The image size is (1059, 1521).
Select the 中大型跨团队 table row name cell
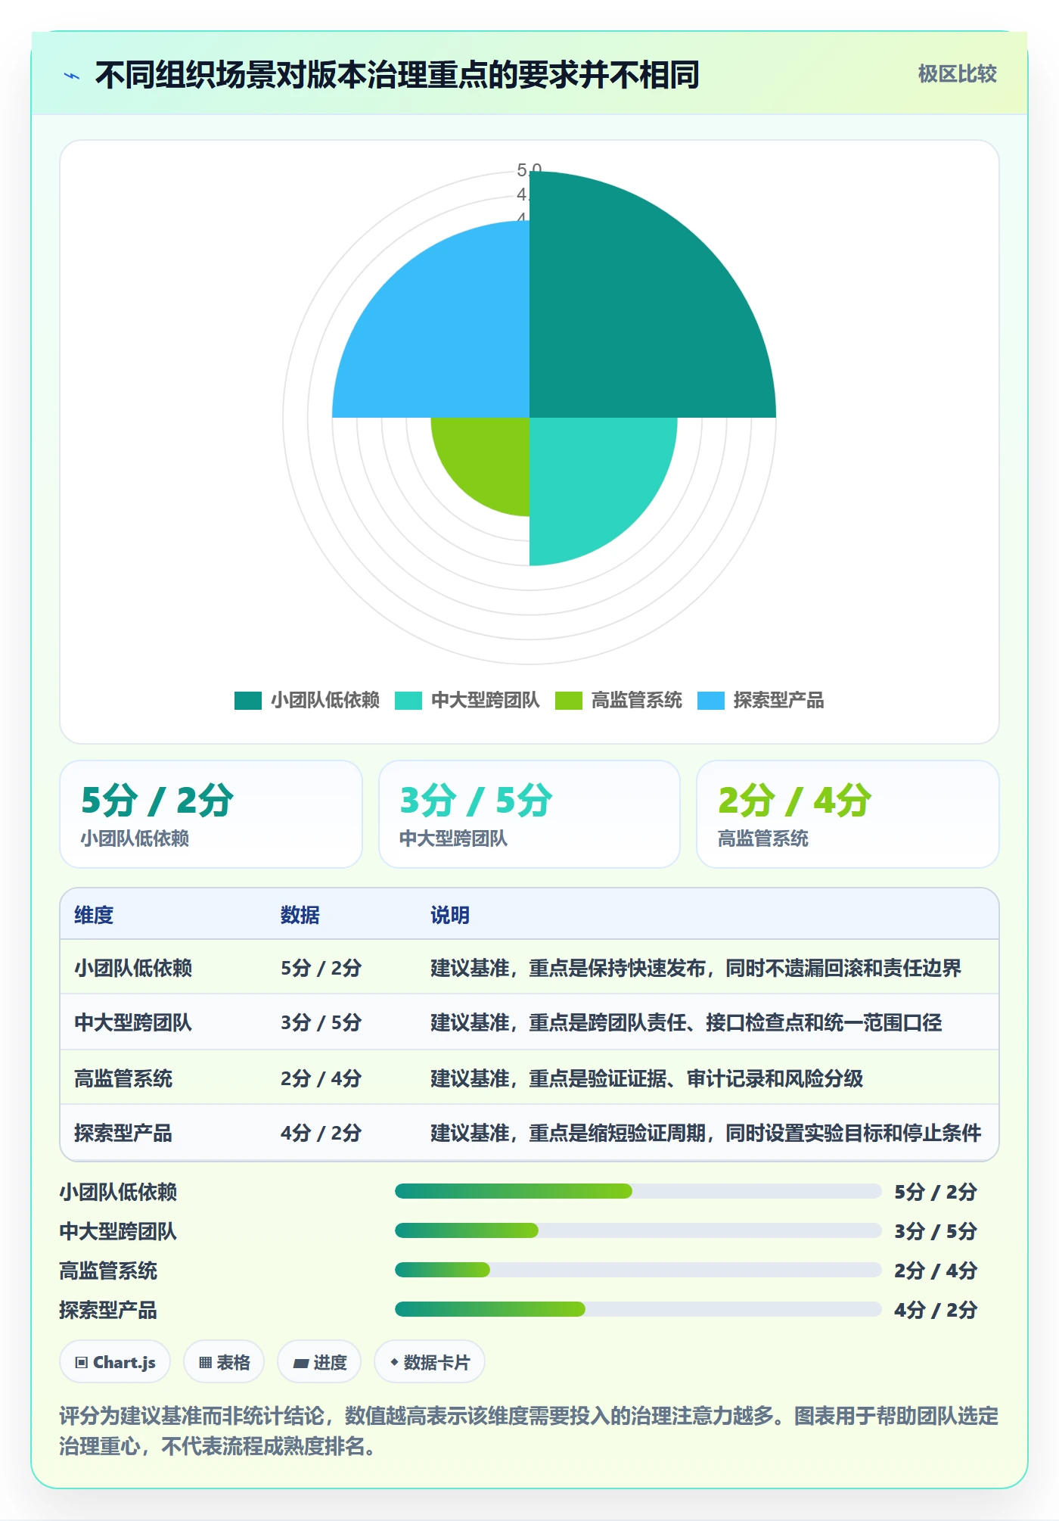(133, 1022)
